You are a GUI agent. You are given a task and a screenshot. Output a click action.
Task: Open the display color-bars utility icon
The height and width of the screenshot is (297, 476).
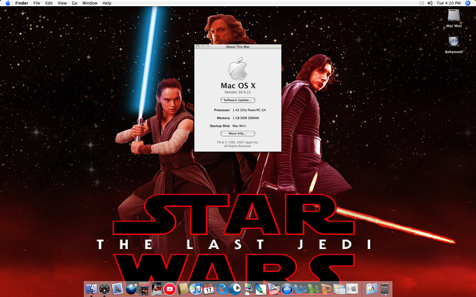(248, 289)
